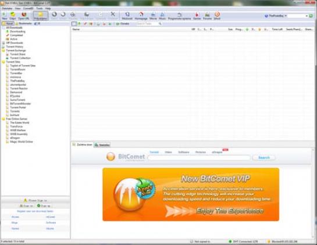
Task: Open the Games toolbar icon
Action: tap(197, 16)
